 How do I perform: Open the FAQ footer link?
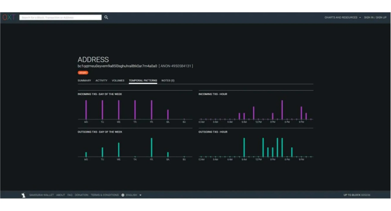click(70, 195)
